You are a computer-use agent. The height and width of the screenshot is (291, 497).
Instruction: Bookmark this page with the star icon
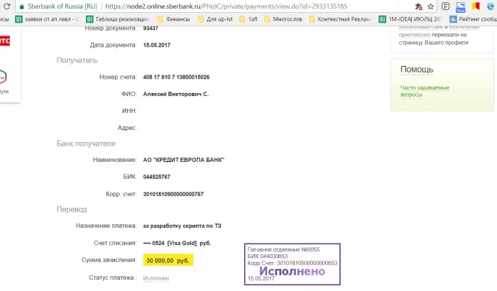pyautogui.click(x=430, y=6)
